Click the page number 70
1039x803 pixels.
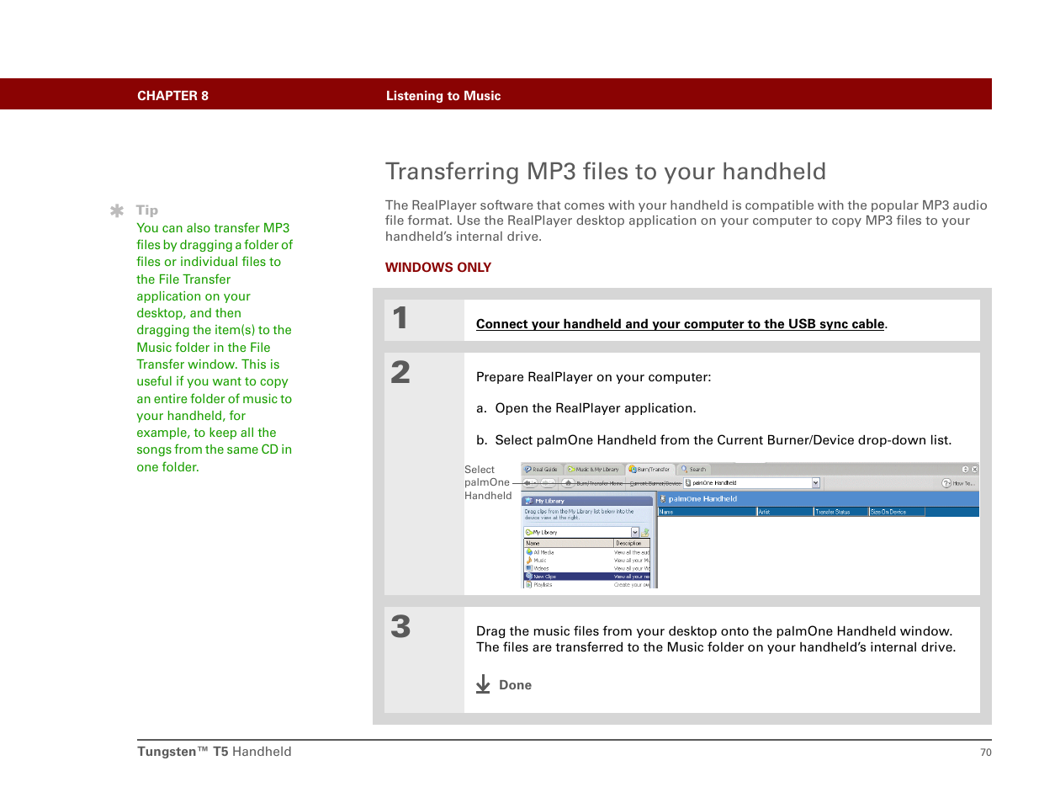pos(986,752)
